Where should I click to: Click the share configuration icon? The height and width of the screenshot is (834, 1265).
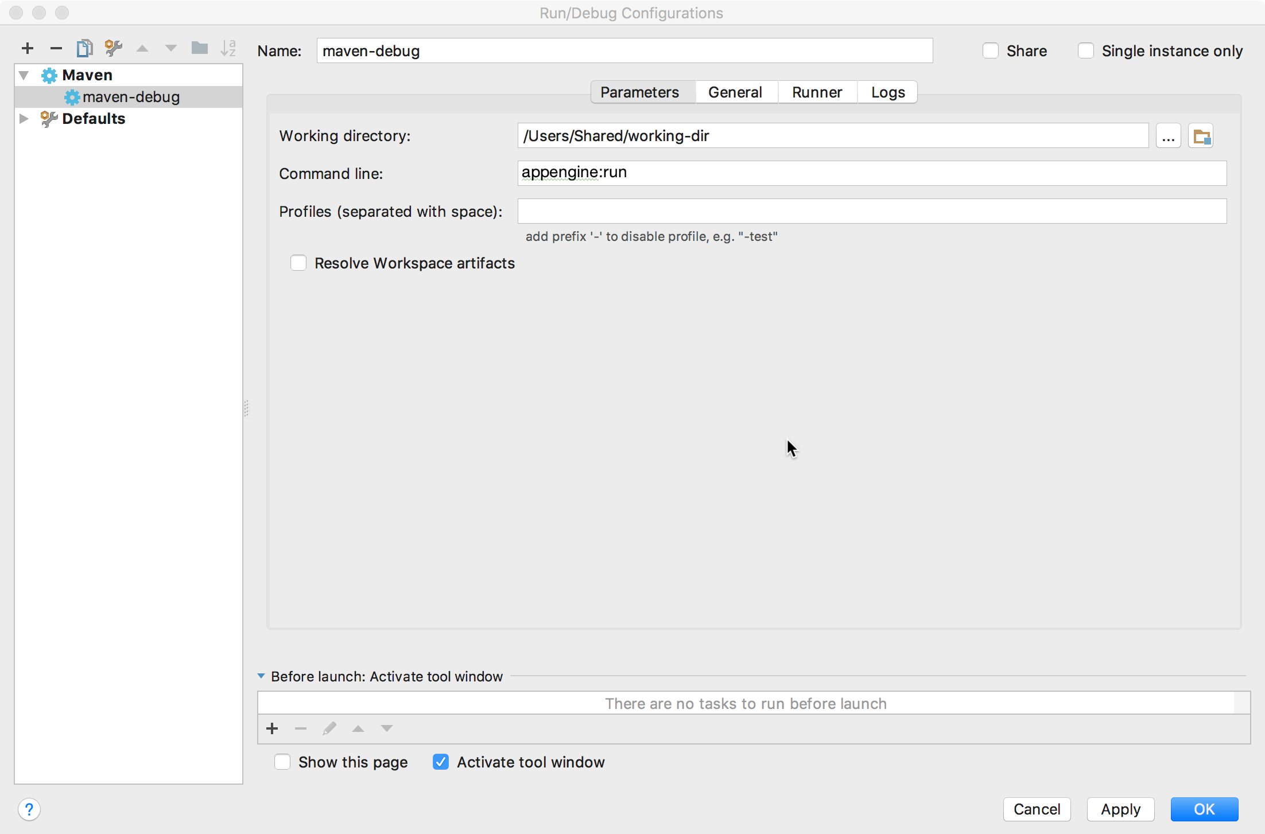[991, 50]
